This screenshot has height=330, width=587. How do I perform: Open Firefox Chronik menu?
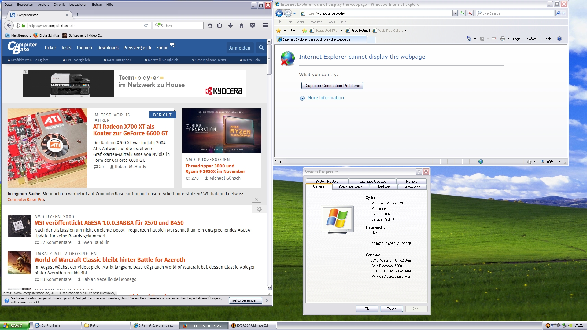pyautogui.click(x=59, y=5)
